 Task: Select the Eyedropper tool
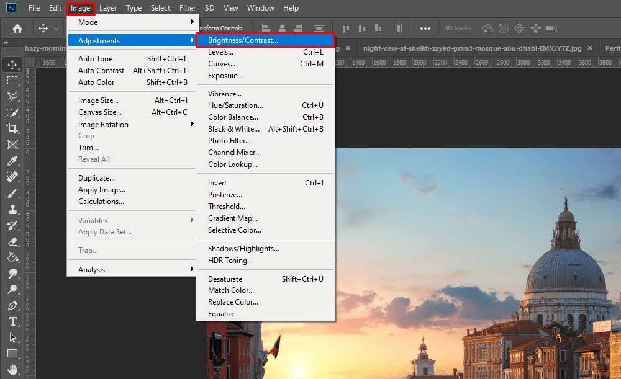[13, 161]
